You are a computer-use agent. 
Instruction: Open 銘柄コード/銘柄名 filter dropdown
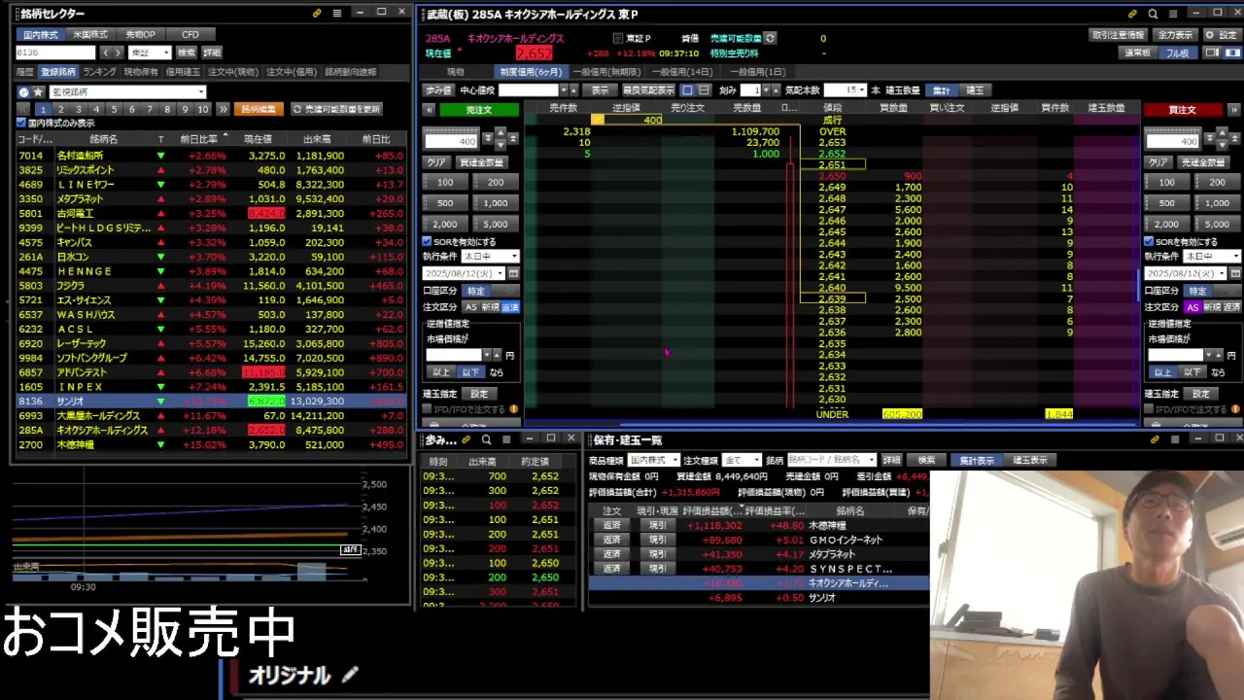(x=832, y=460)
